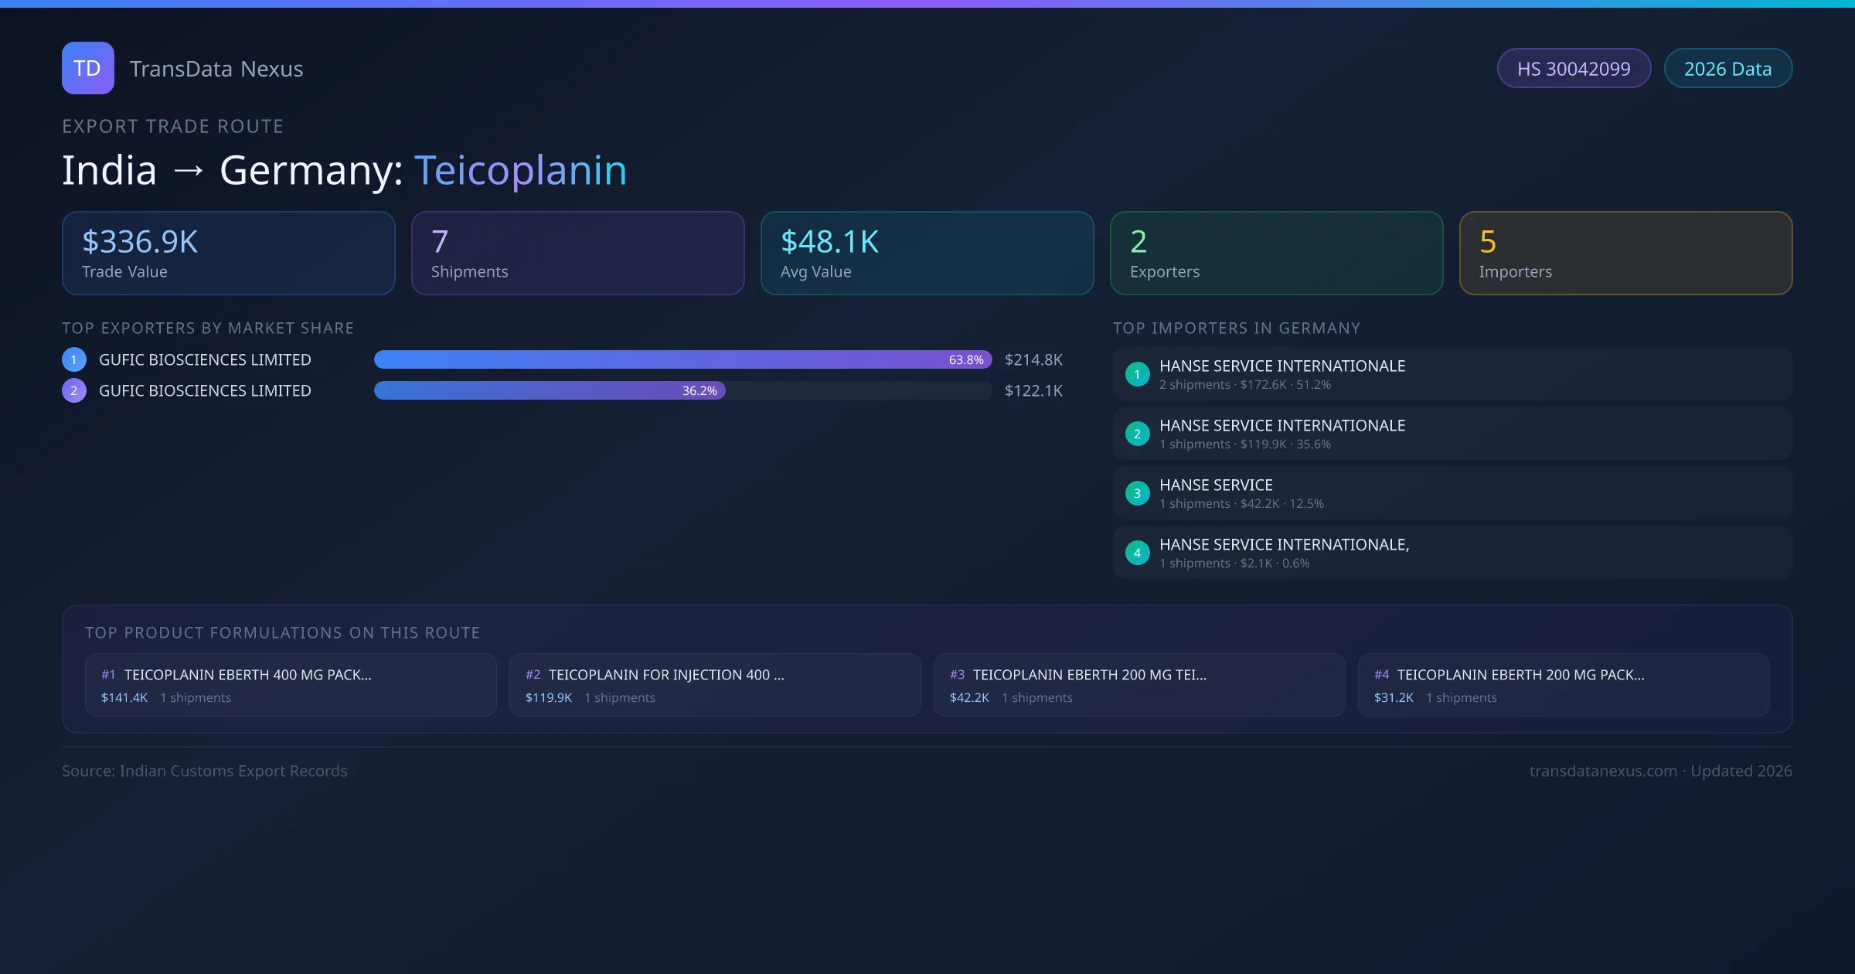Screen dimensions: 1855x974
Task: Open formulation #4 TEICOPLANIN EBERTH 200 MG PACK
Action: pos(1563,685)
